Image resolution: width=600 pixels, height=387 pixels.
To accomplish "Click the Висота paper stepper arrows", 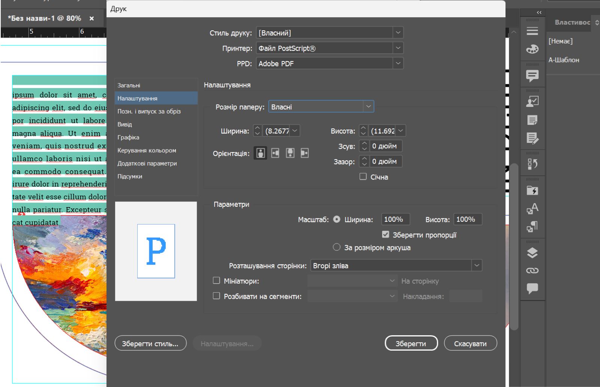I will 363,131.
